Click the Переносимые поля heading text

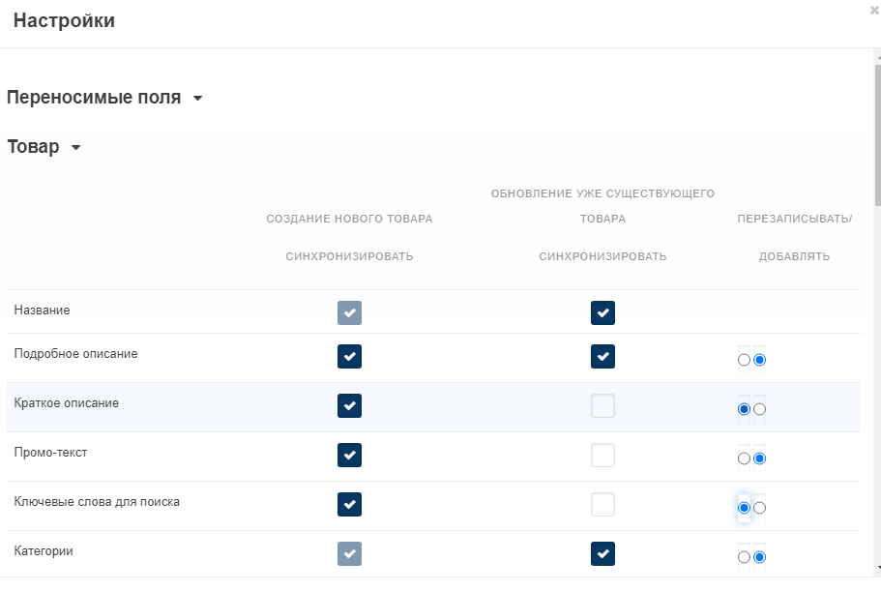pyautogui.click(x=94, y=98)
